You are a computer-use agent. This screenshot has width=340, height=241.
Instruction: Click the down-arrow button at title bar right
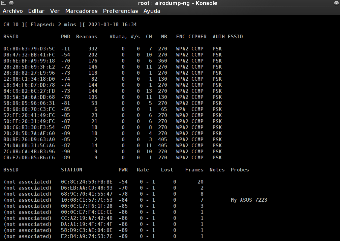(x=336, y=3)
